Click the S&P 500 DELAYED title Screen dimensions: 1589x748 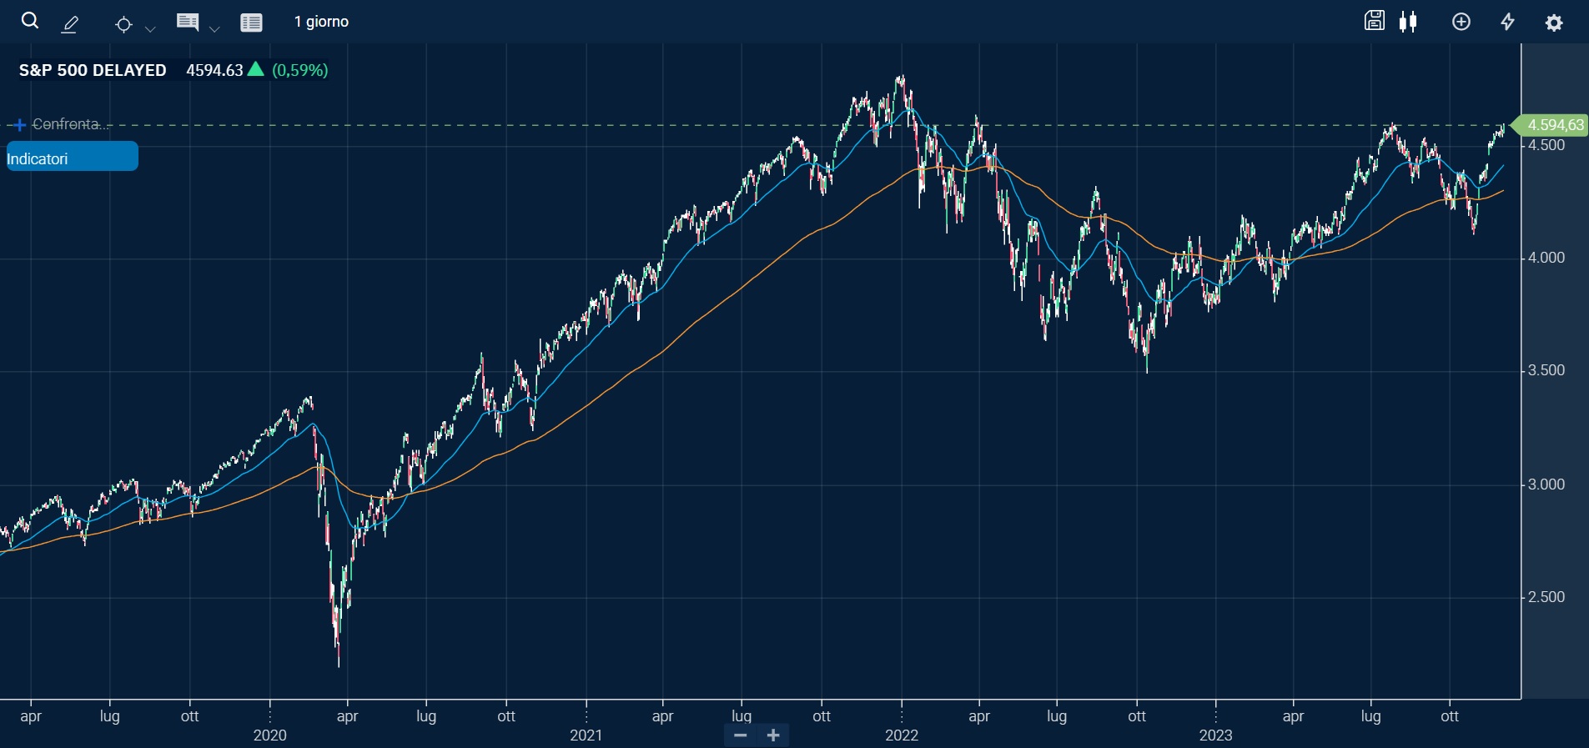pyautogui.click(x=93, y=70)
